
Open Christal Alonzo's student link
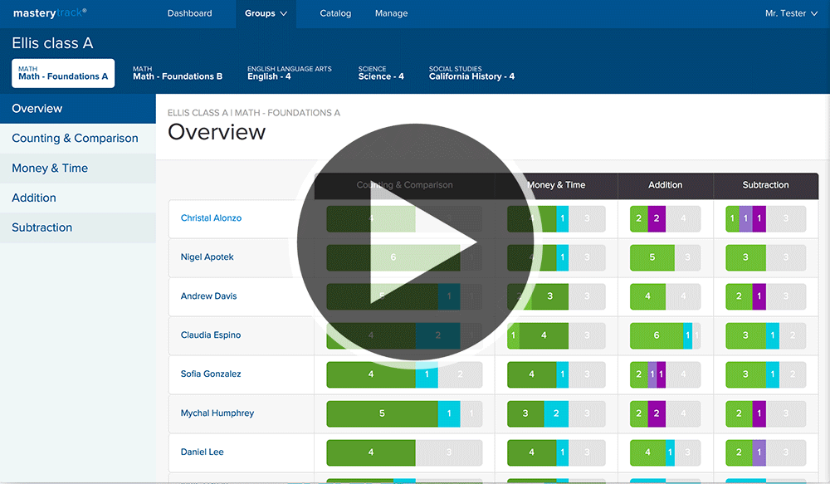(211, 218)
